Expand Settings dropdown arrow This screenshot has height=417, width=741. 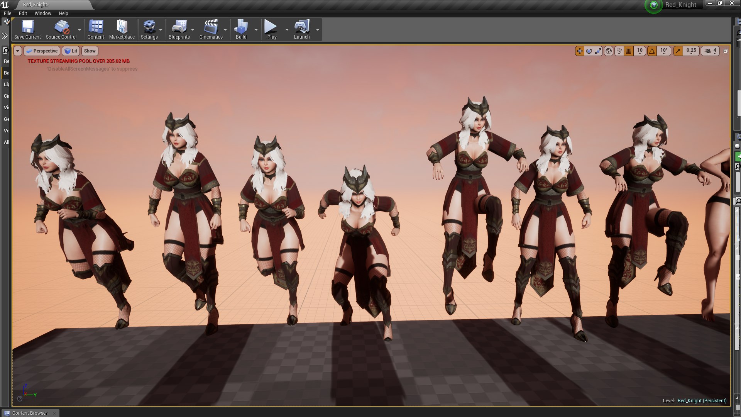point(161,30)
